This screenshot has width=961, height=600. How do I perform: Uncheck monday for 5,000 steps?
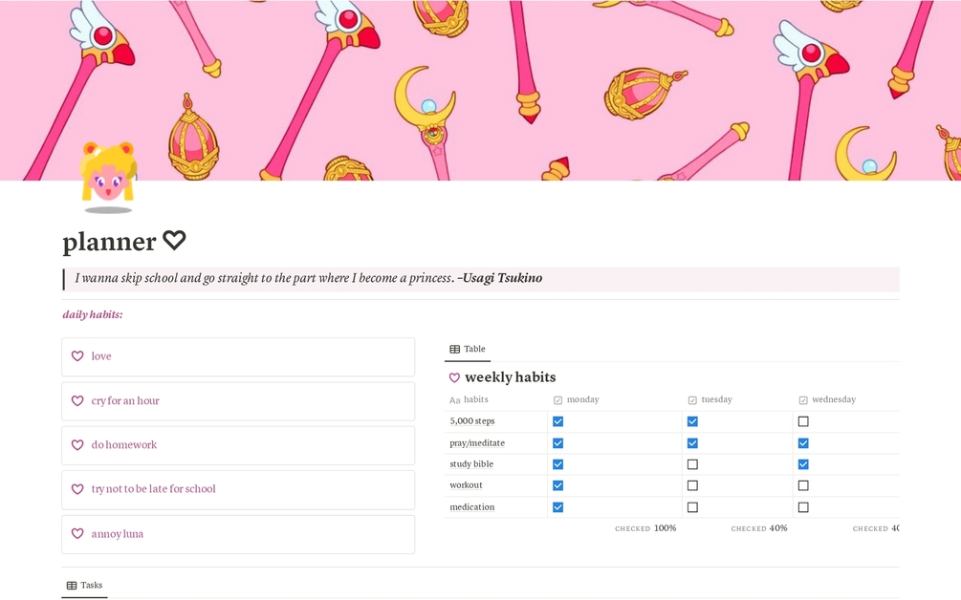click(x=557, y=421)
